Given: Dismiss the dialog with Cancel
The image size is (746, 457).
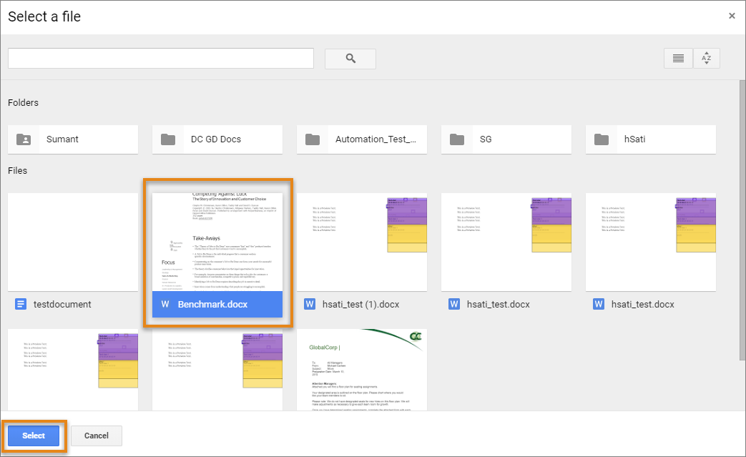Looking at the screenshot, I should [96, 436].
